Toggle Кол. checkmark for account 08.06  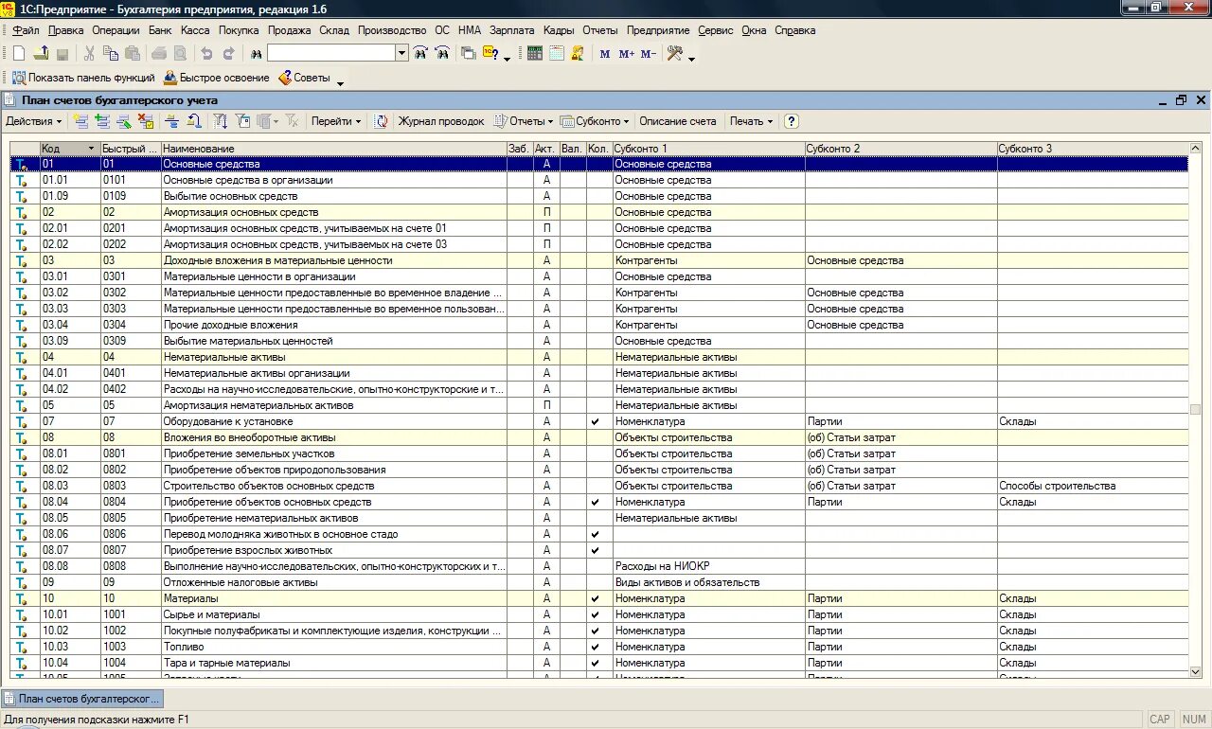[595, 534]
